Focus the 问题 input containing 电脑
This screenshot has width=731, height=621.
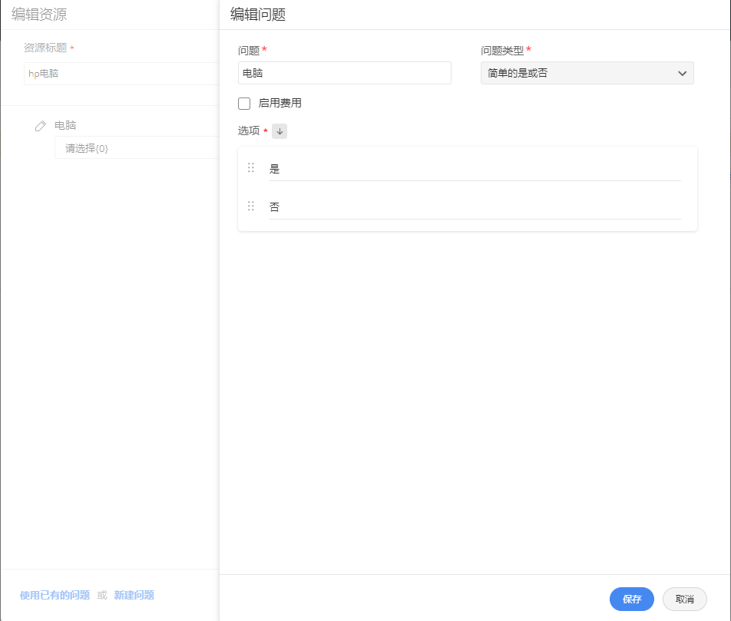click(345, 73)
